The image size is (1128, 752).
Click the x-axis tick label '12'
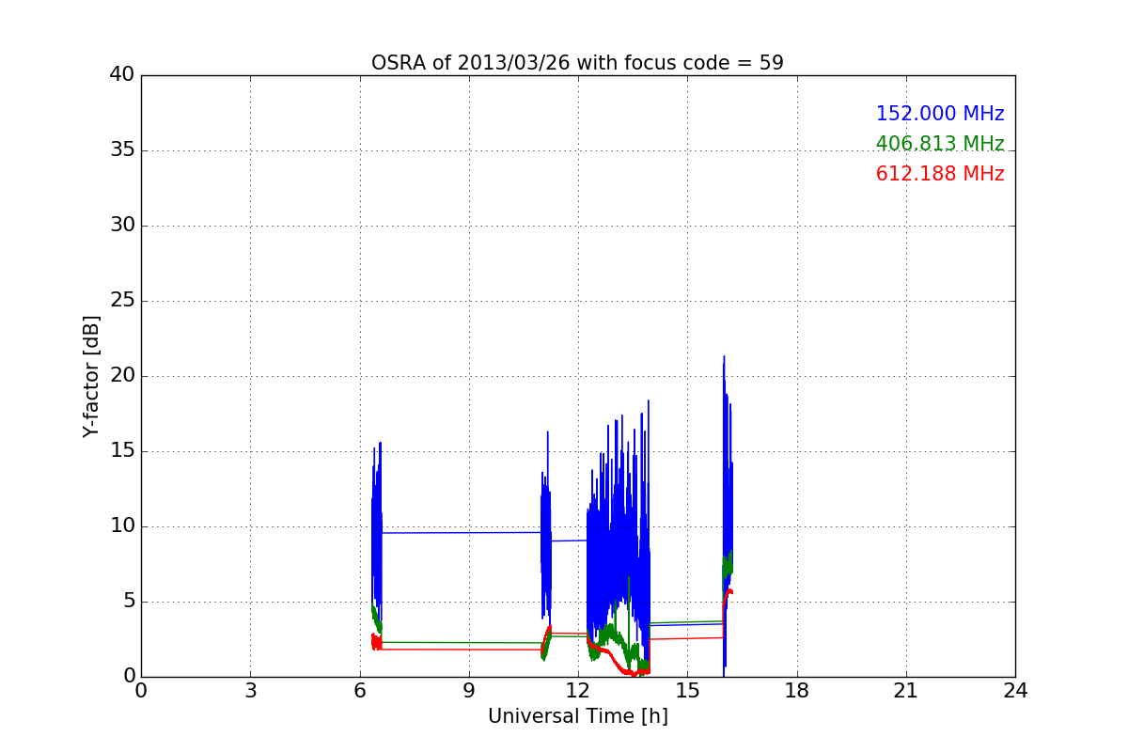(578, 691)
